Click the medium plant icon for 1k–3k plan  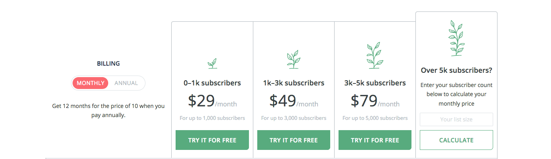pos(293,59)
